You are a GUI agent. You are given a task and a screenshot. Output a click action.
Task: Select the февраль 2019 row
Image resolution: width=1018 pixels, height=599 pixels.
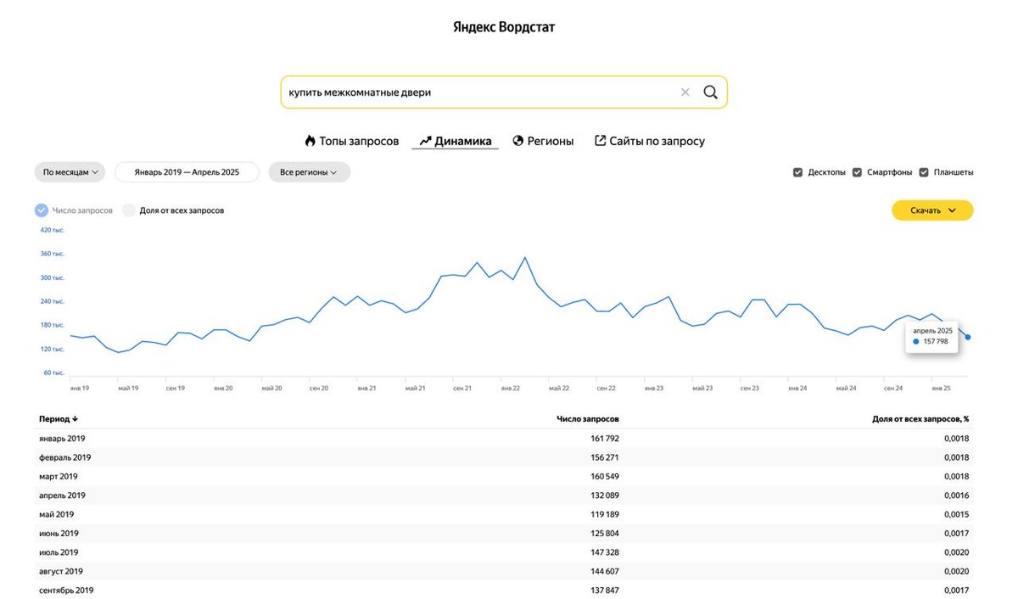(504, 457)
